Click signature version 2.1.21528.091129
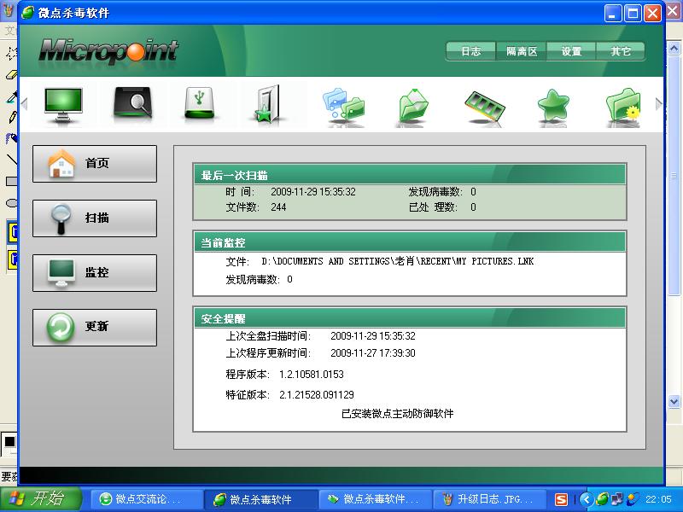683x512 pixels. coord(317,395)
